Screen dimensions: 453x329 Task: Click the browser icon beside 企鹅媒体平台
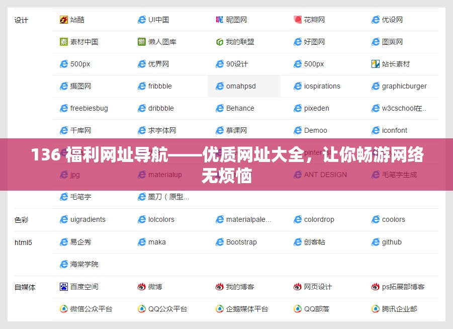tap(220, 309)
